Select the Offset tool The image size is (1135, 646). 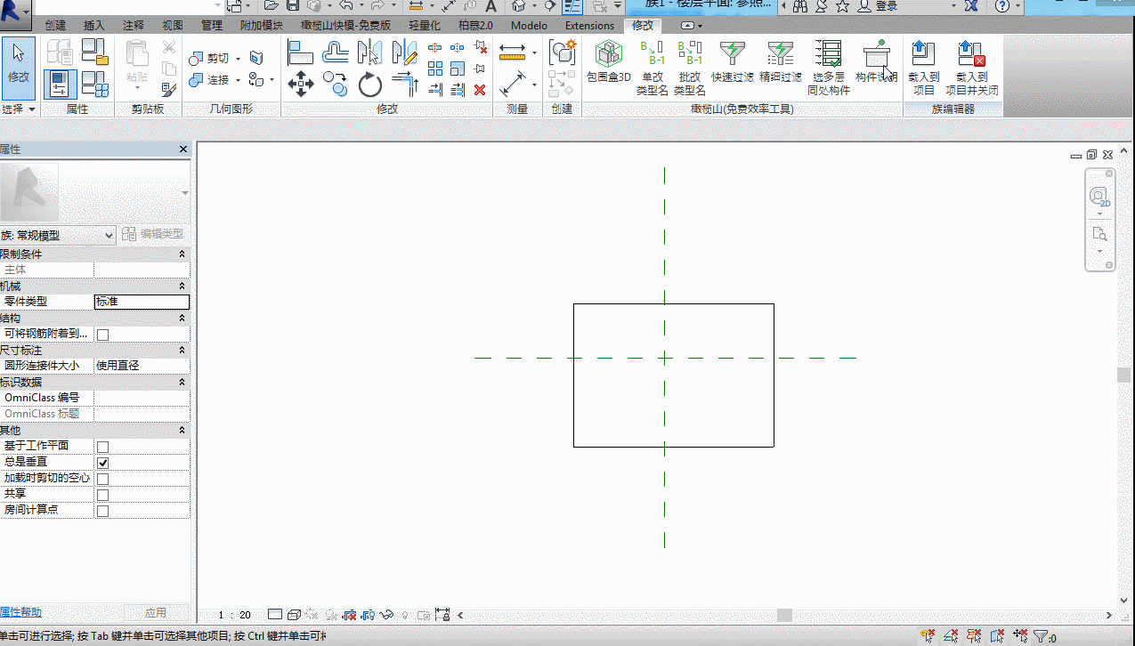pos(336,52)
